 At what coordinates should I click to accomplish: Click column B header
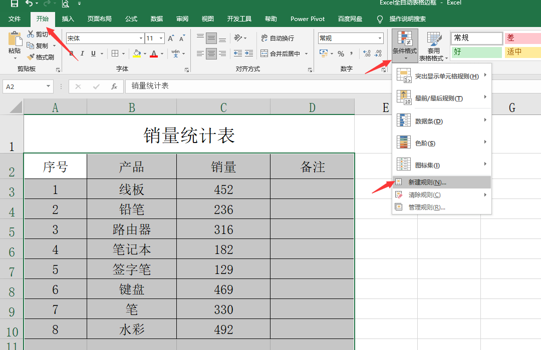tap(131, 107)
